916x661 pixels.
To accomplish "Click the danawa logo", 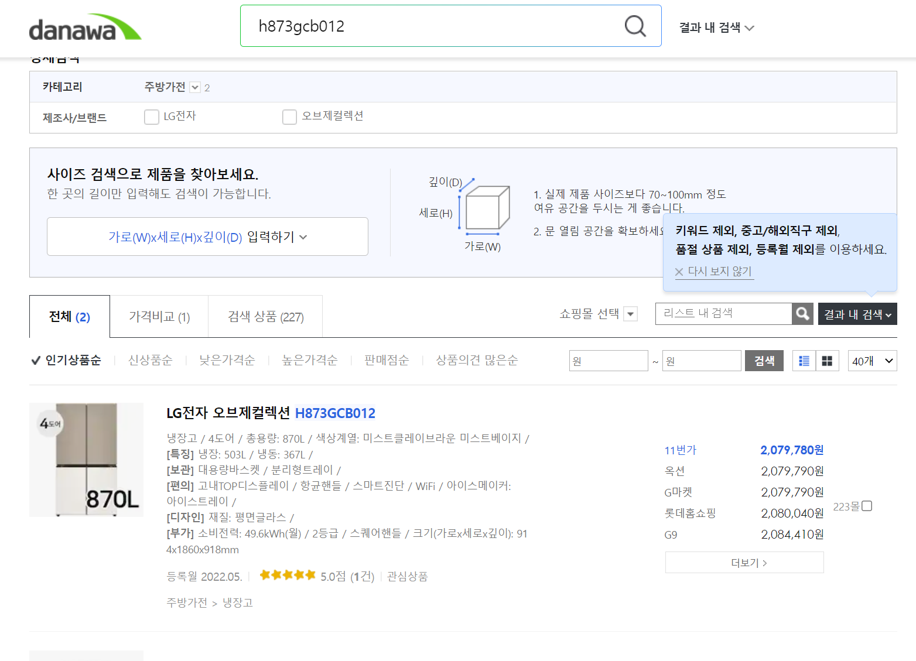I will tap(86, 28).
